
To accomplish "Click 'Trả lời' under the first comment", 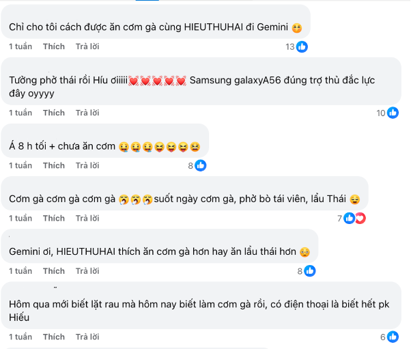I will point(87,46).
